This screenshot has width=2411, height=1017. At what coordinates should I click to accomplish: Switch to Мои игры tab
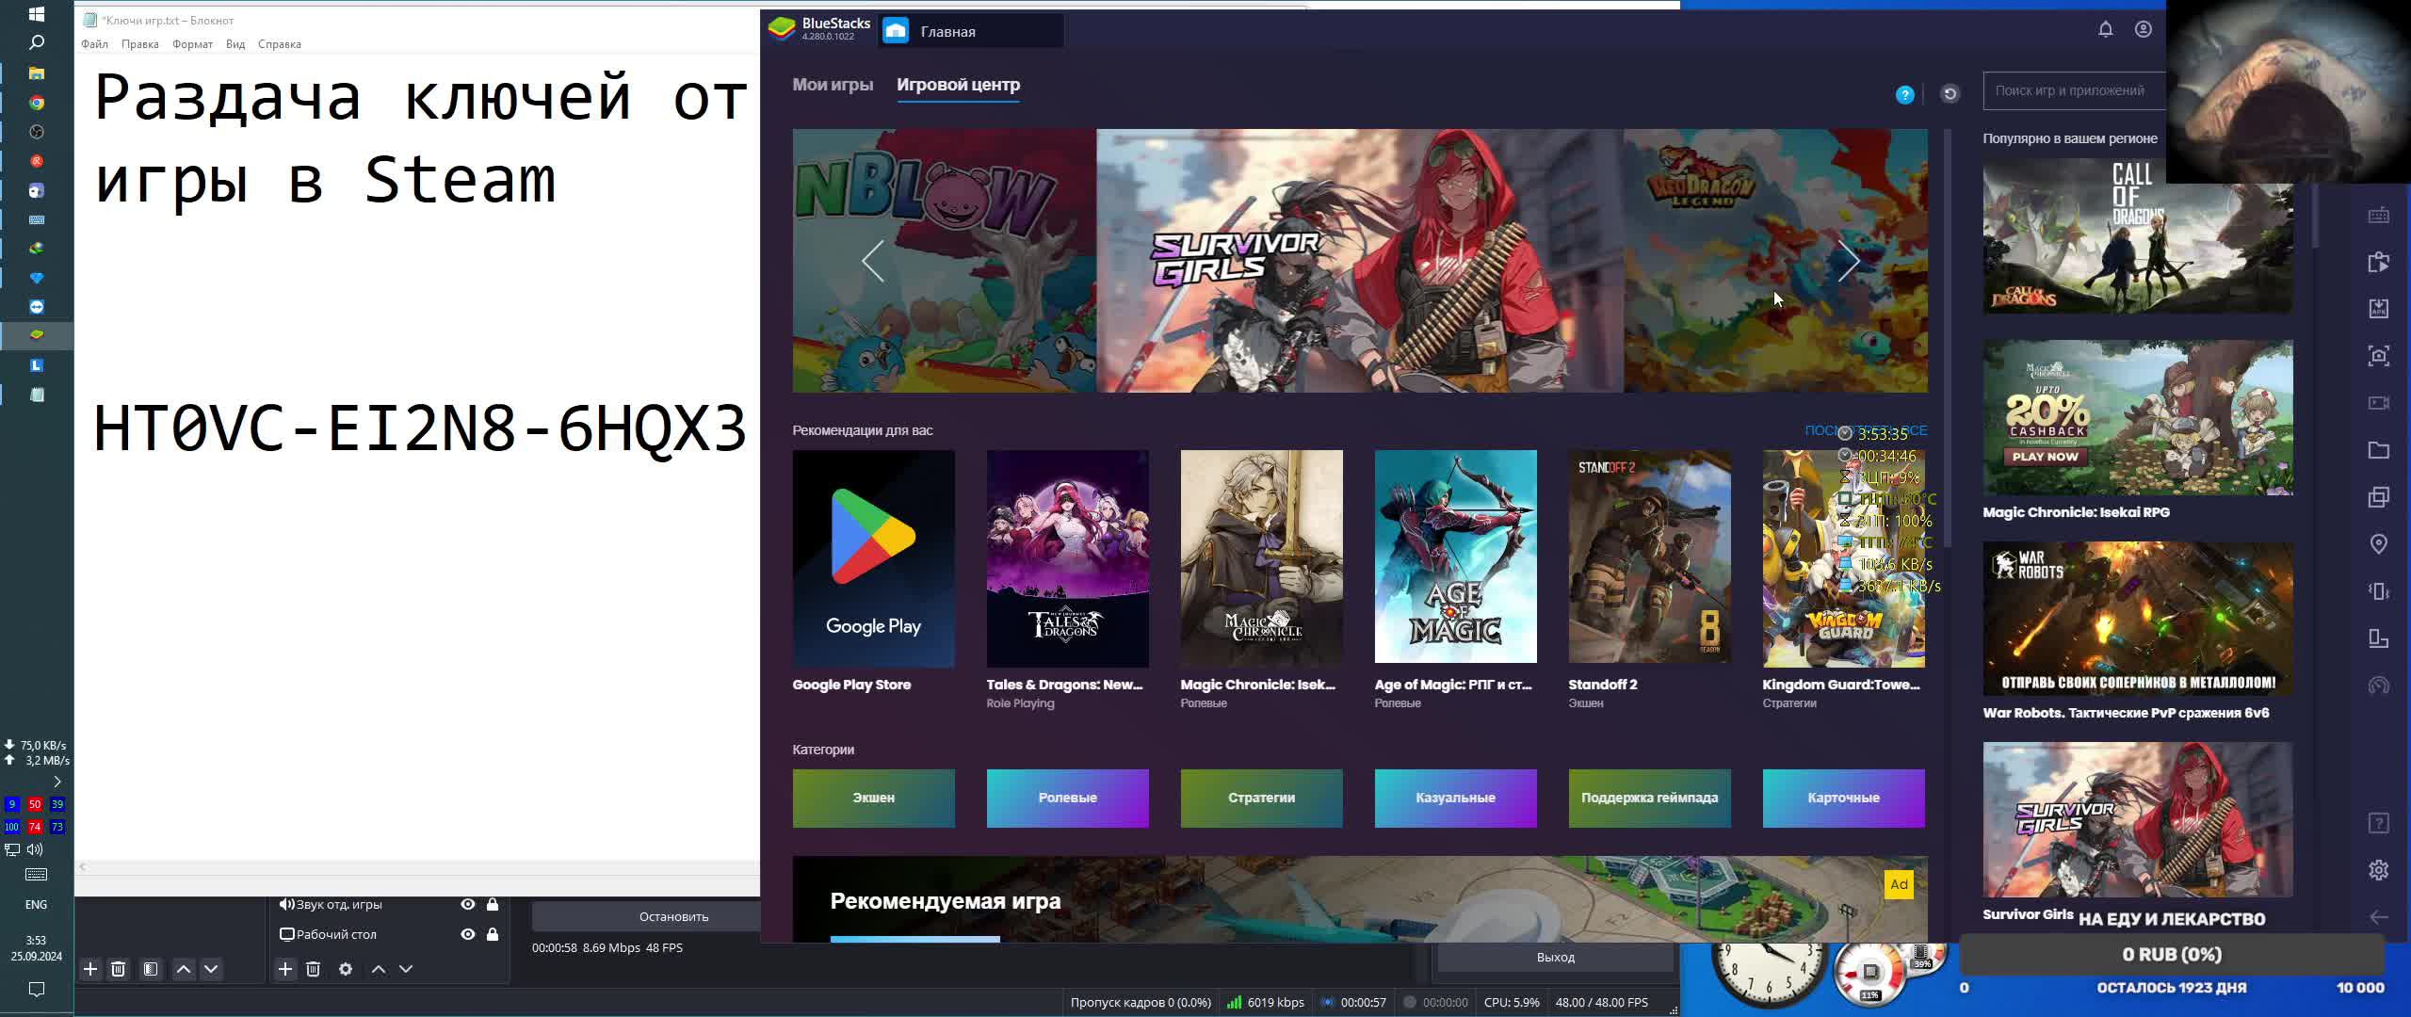pyautogui.click(x=833, y=85)
